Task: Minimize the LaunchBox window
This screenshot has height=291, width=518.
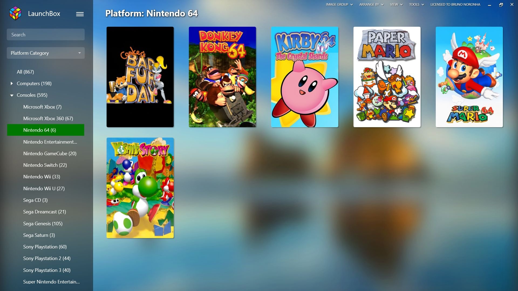Action: click(x=489, y=5)
